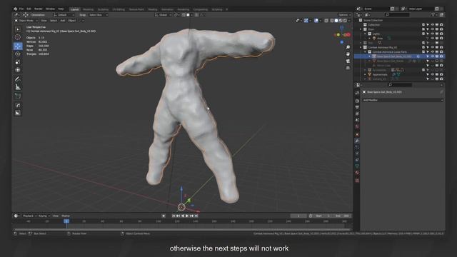This screenshot has width=457, height=257.
Task: Select the Rotate tool in toolbar
Action: (x=18, y=54)
